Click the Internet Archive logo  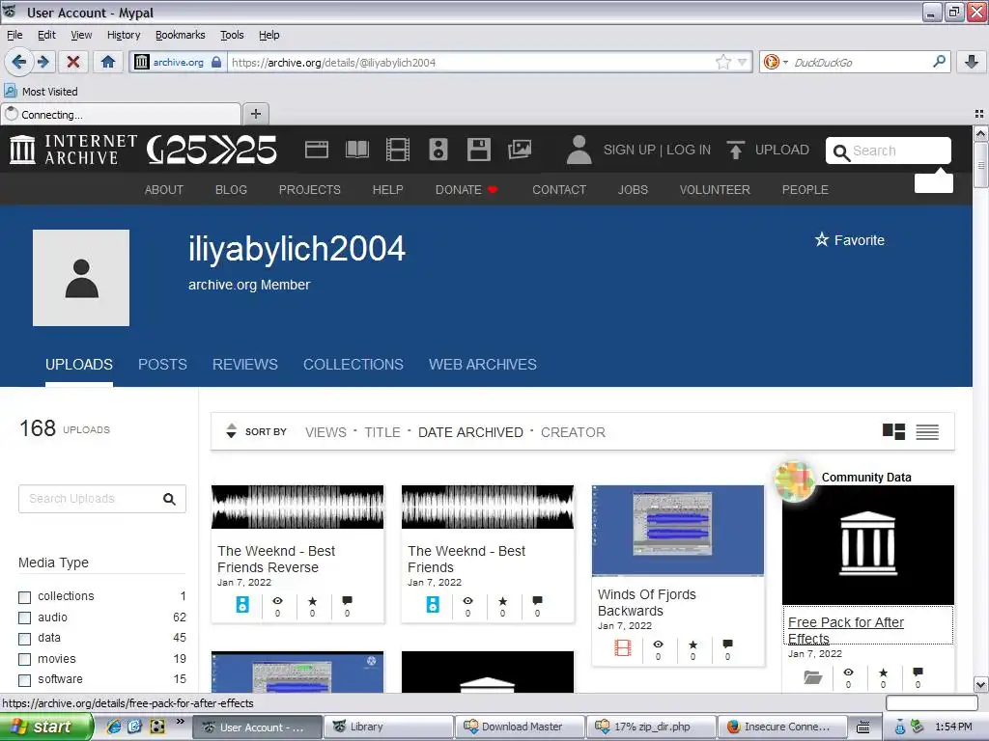tap(73, 150)
